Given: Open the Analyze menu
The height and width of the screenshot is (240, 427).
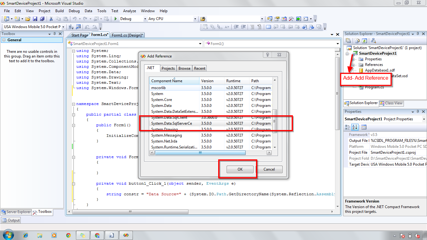Looking at the screenshot, I should [x=129, y=11].
